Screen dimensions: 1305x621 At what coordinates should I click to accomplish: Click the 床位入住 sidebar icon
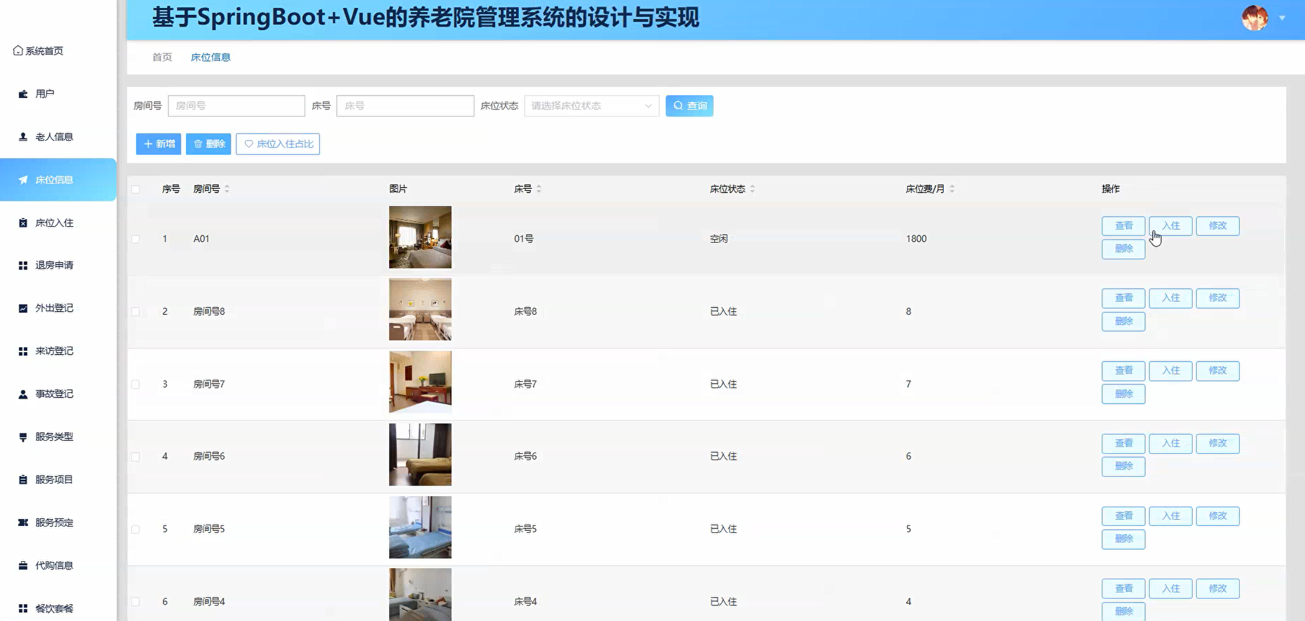click(22, 222)
